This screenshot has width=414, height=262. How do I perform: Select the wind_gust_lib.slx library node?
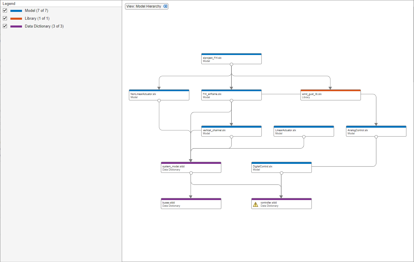tap(330, 95)
